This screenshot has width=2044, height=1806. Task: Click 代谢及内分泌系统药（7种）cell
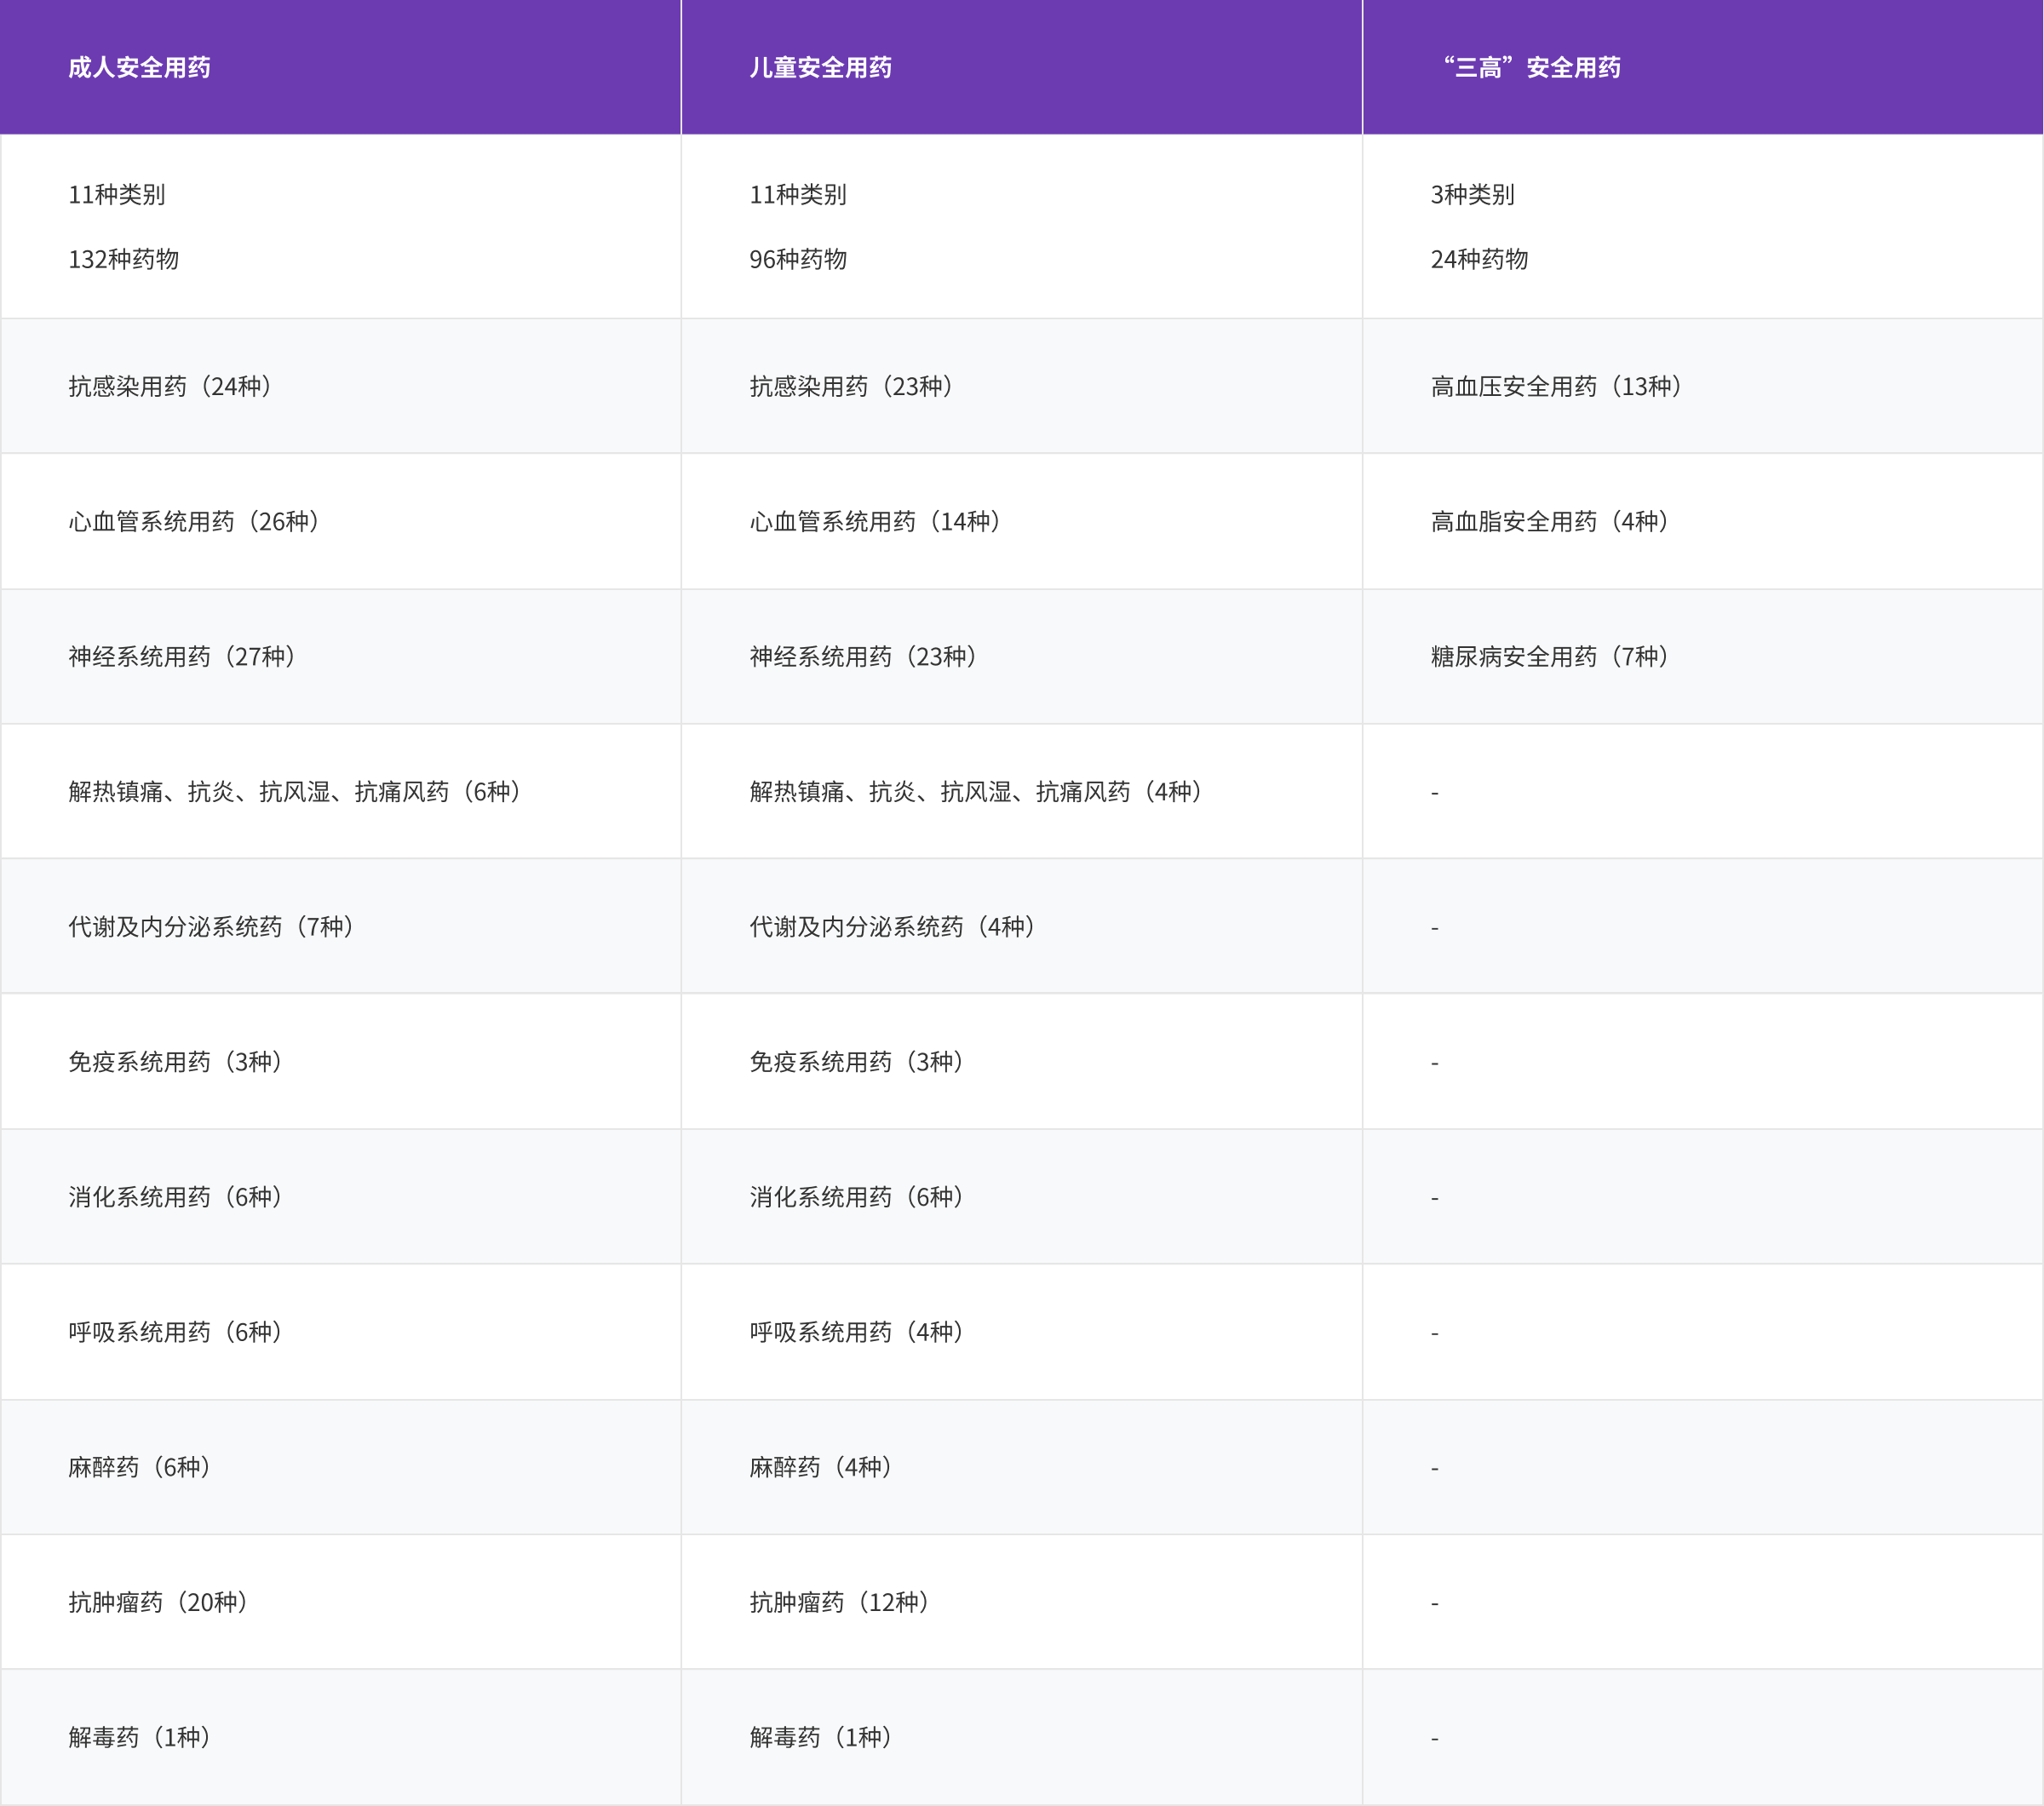211,926
